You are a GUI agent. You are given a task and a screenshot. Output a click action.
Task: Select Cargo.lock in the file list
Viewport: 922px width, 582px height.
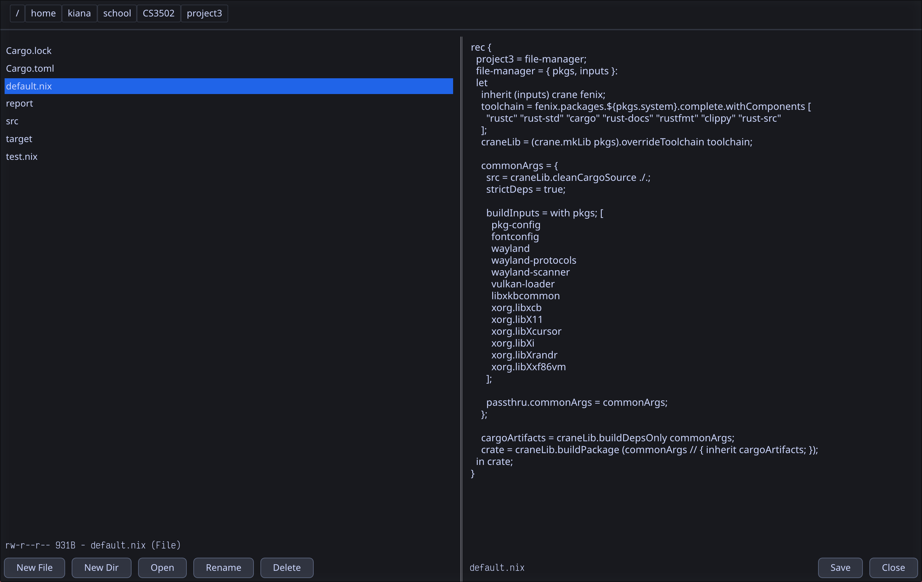pyautogui.click(x=29, y=51)
